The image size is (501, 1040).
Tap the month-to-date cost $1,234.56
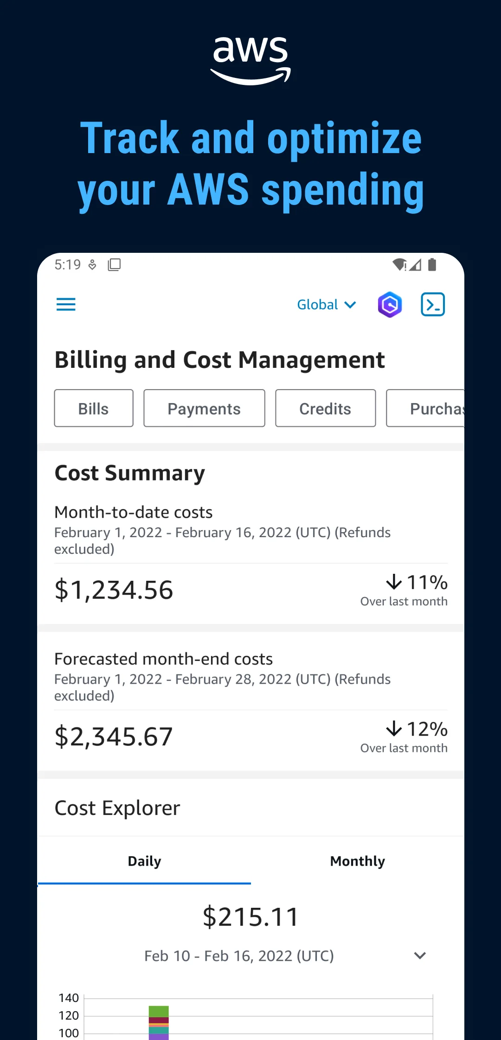[x=114, y=590]
